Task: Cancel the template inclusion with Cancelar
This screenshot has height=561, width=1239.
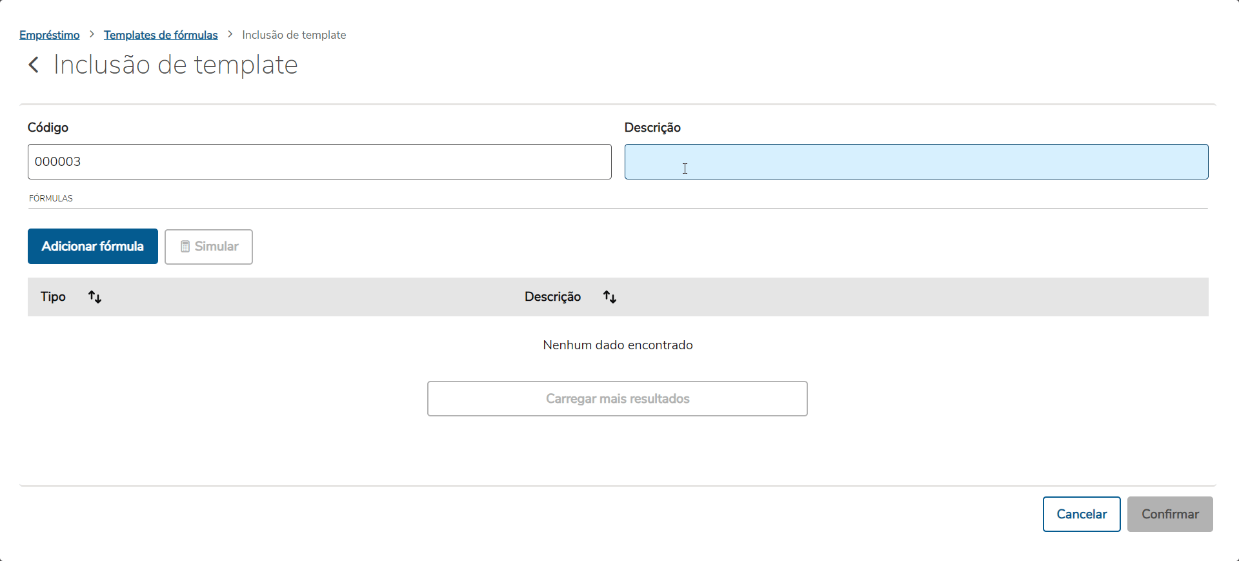Action: [1082, 514]
